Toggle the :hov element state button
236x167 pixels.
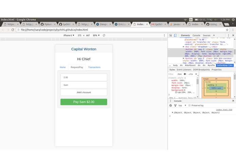point(179,74)
